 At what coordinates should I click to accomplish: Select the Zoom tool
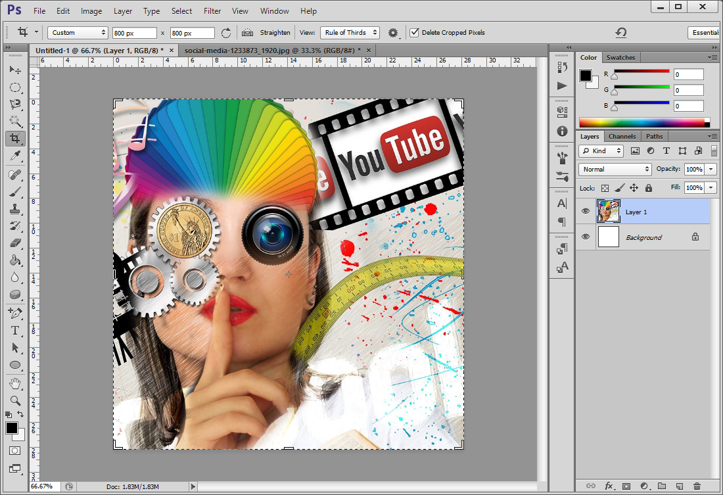(x=15, y=400)
